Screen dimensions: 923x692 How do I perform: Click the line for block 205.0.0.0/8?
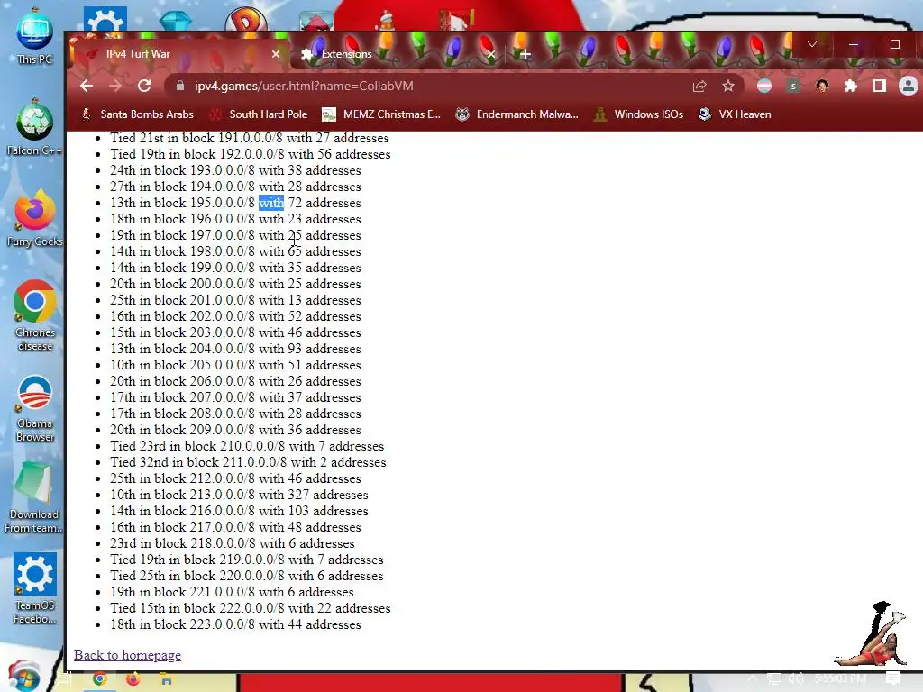click(235, 365)
